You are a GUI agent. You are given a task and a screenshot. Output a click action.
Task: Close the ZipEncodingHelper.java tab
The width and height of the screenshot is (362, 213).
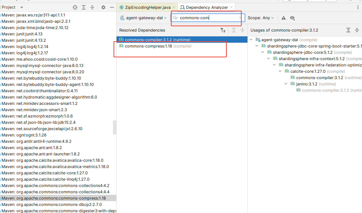174,7
